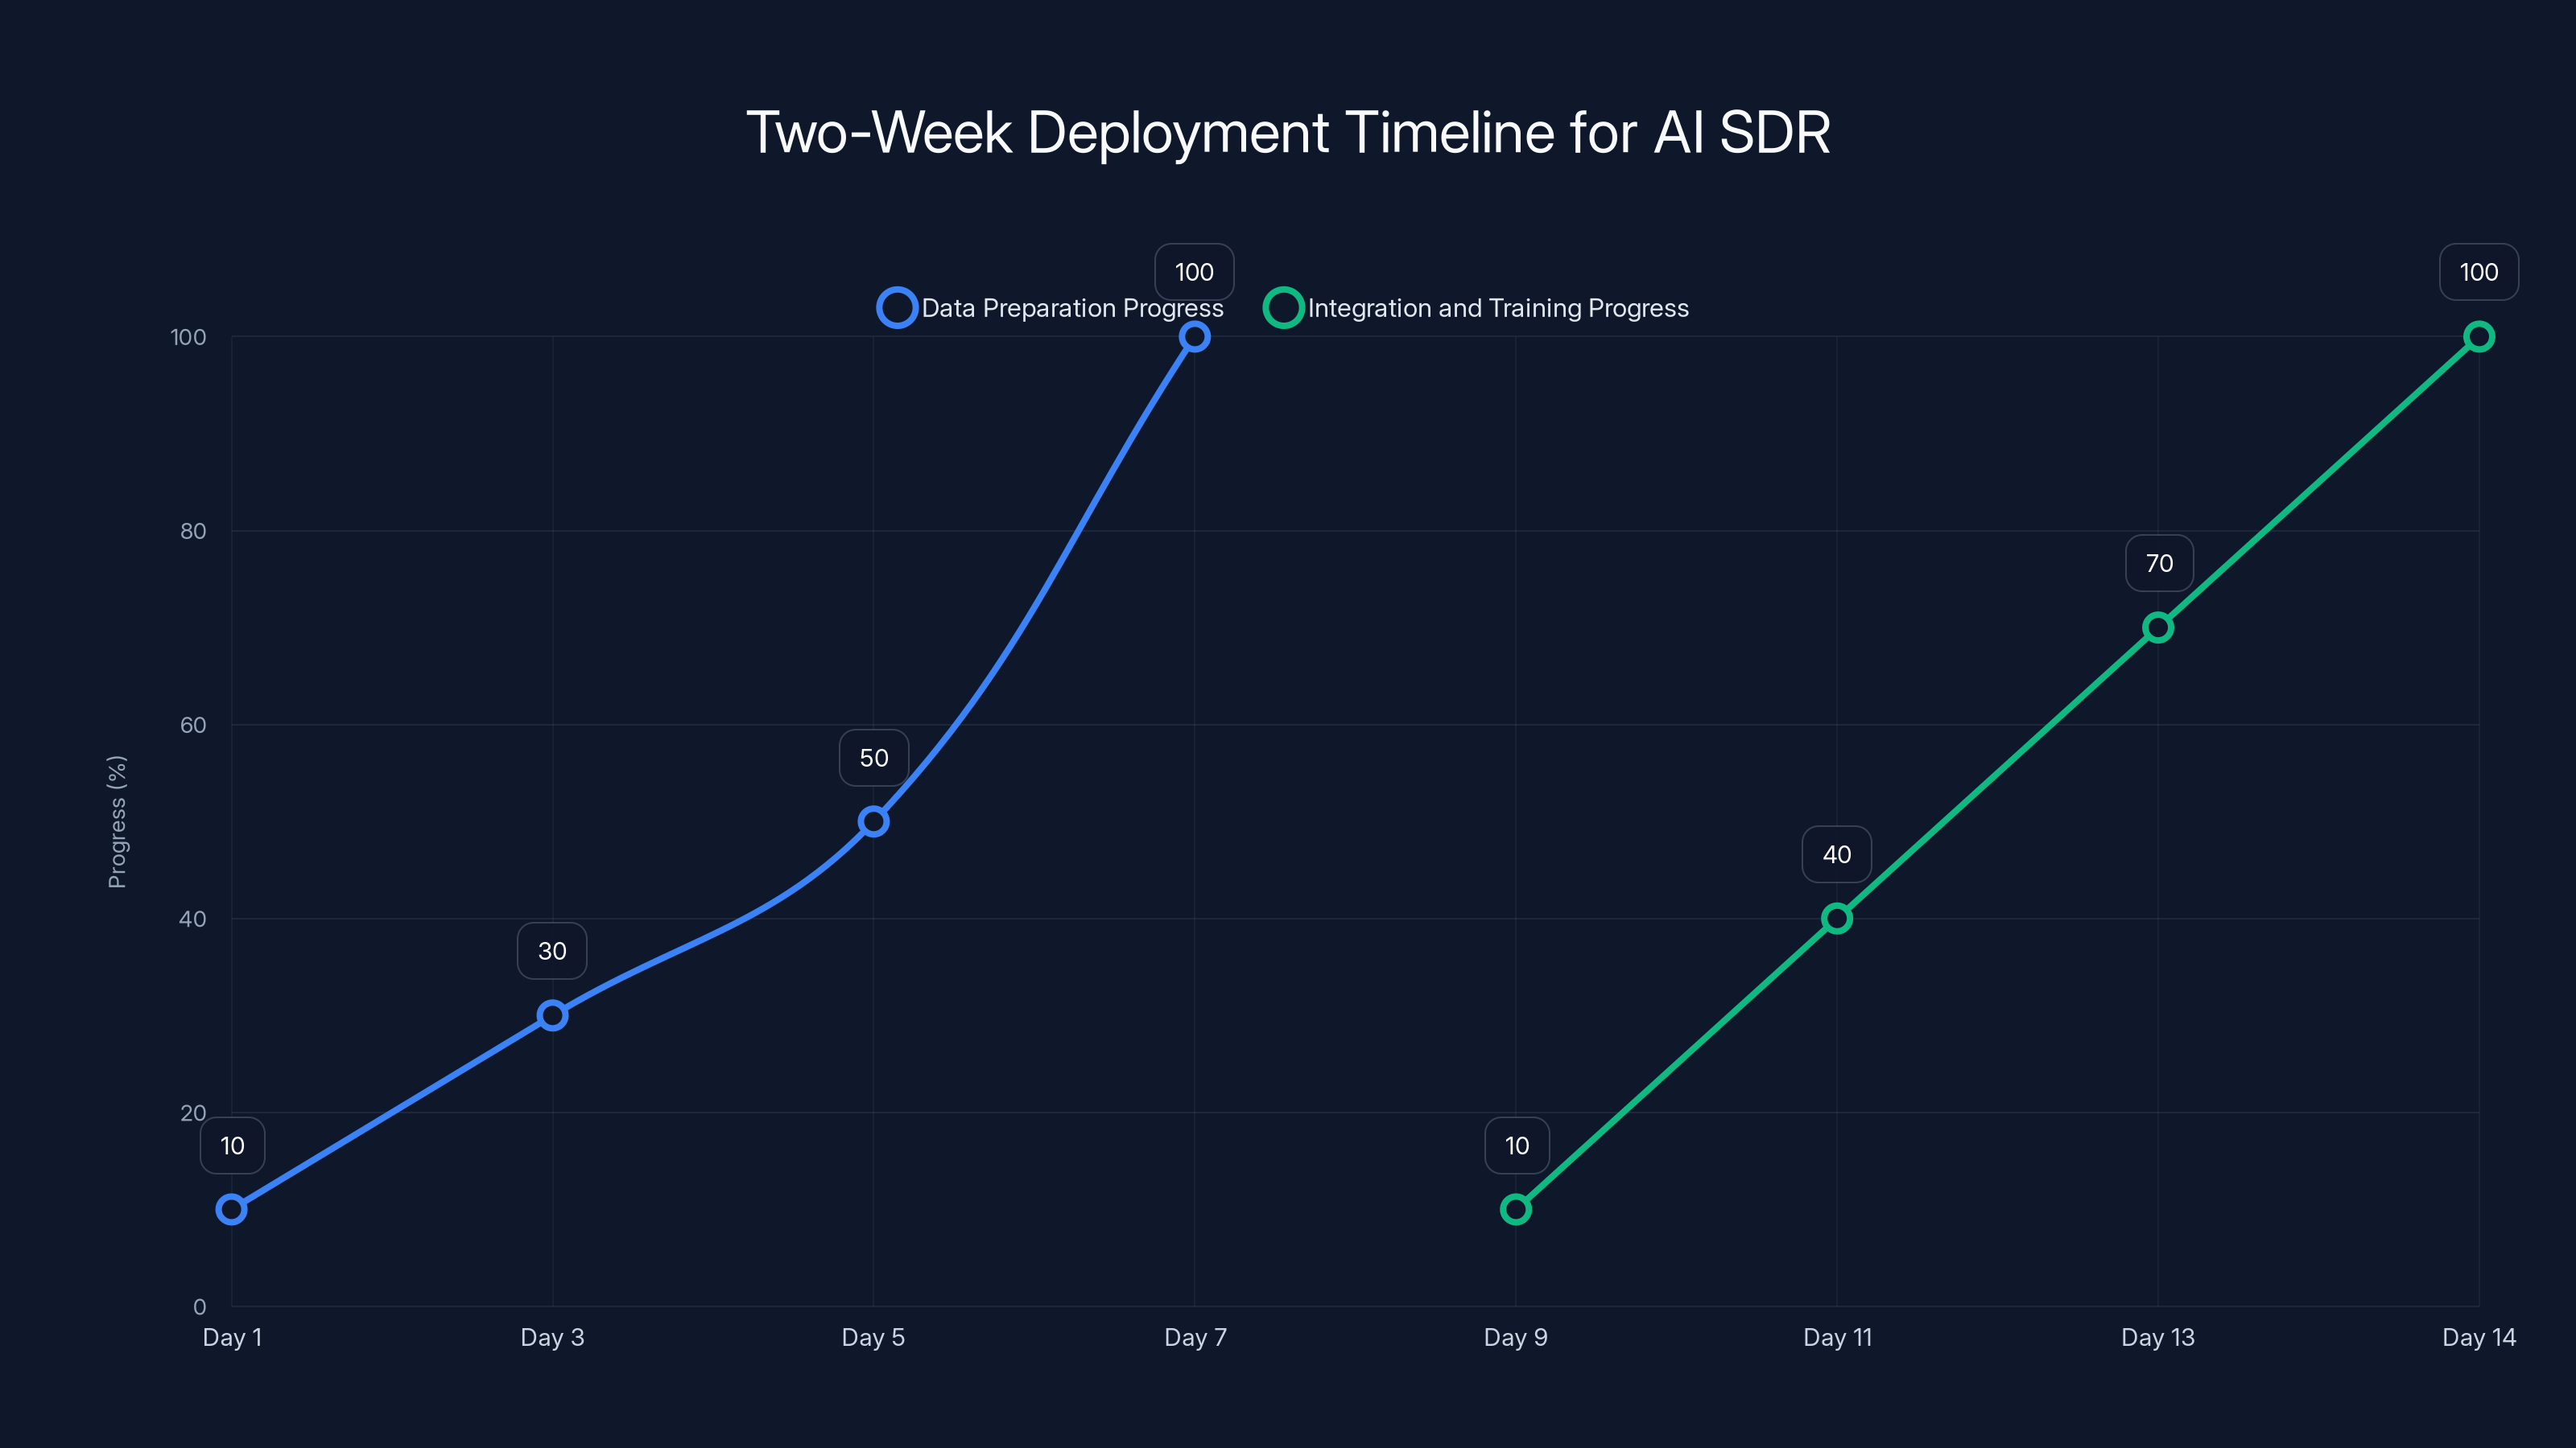2576x1448 pixels.
Task: Click the '30' value label above Day 3
Action: point(552,950)
